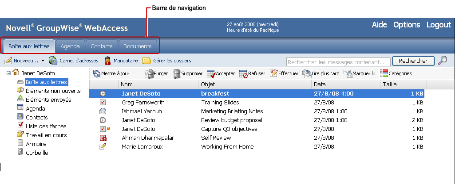Click the Lire plus tard icon
Screen dimensions: 455x184
click(306, 74)
